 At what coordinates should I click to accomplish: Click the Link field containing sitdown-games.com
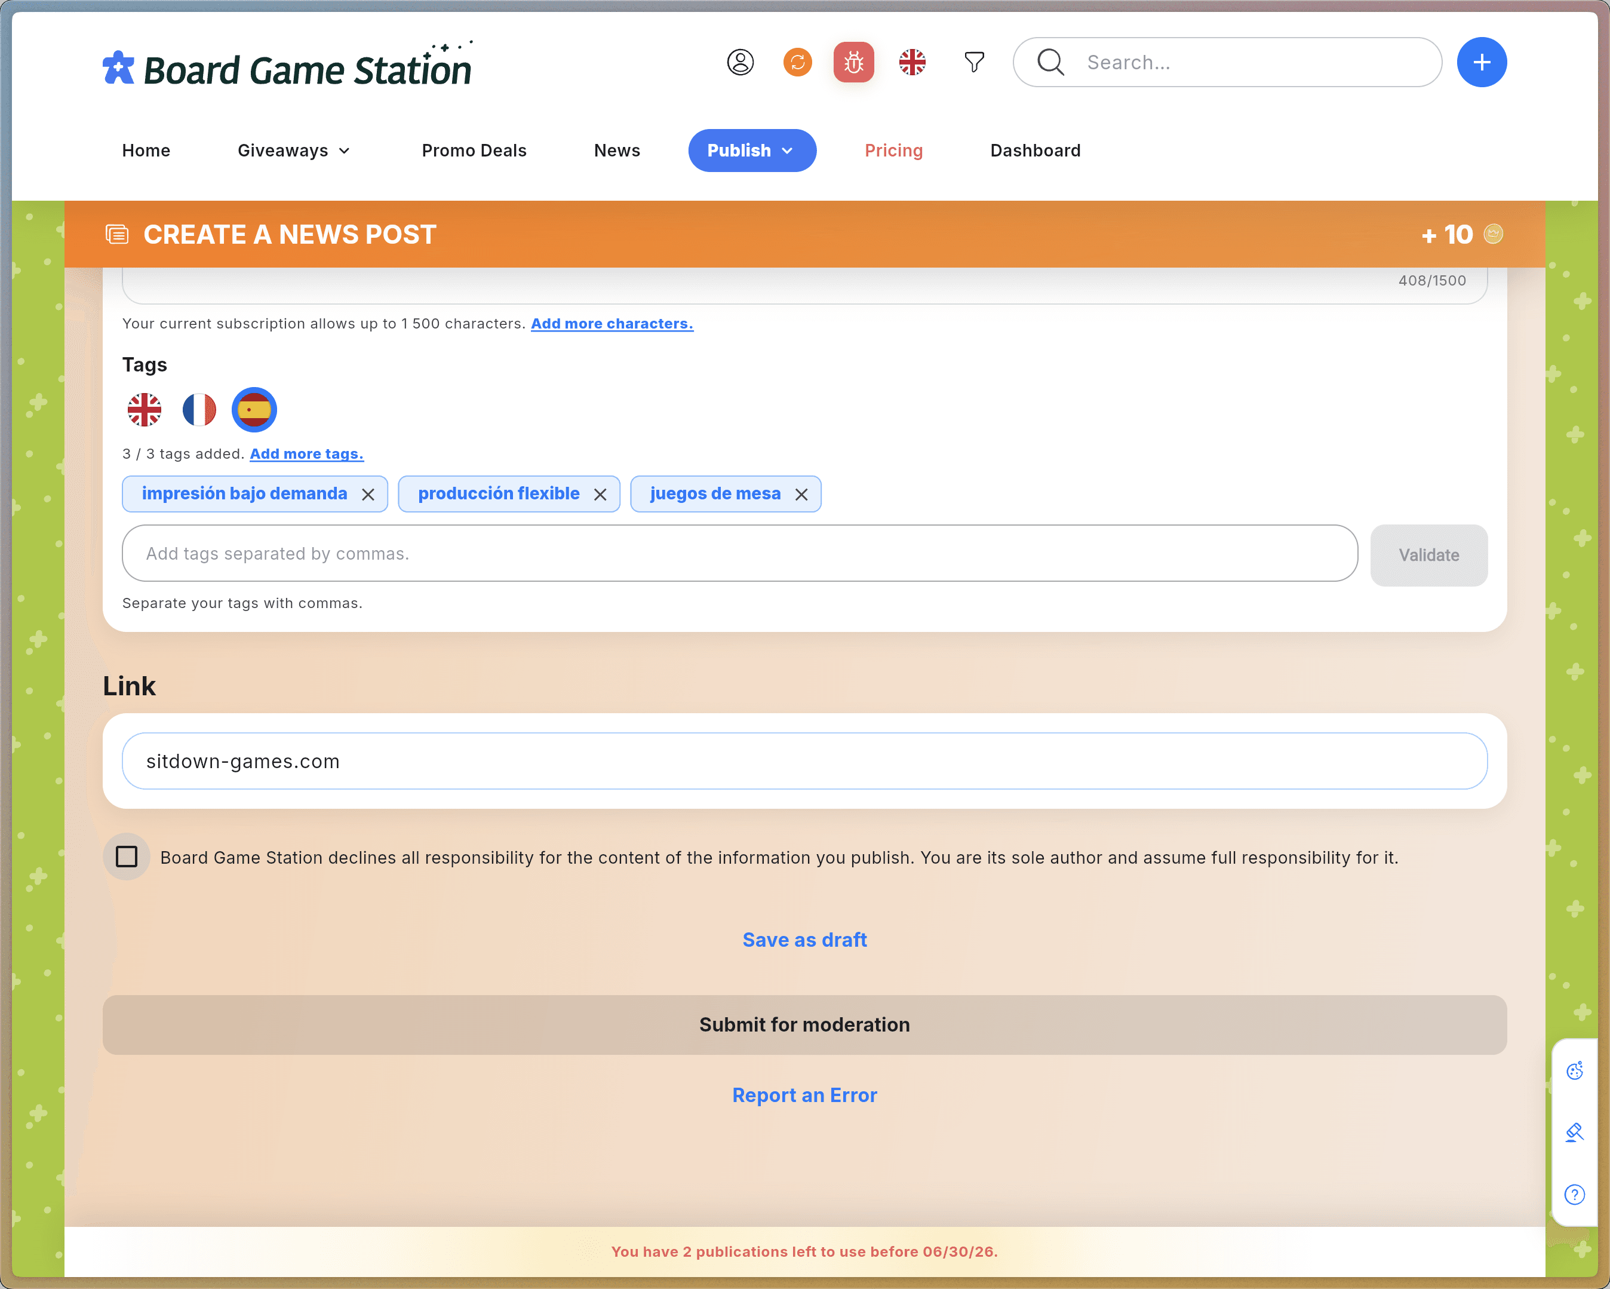coord(804,761)
